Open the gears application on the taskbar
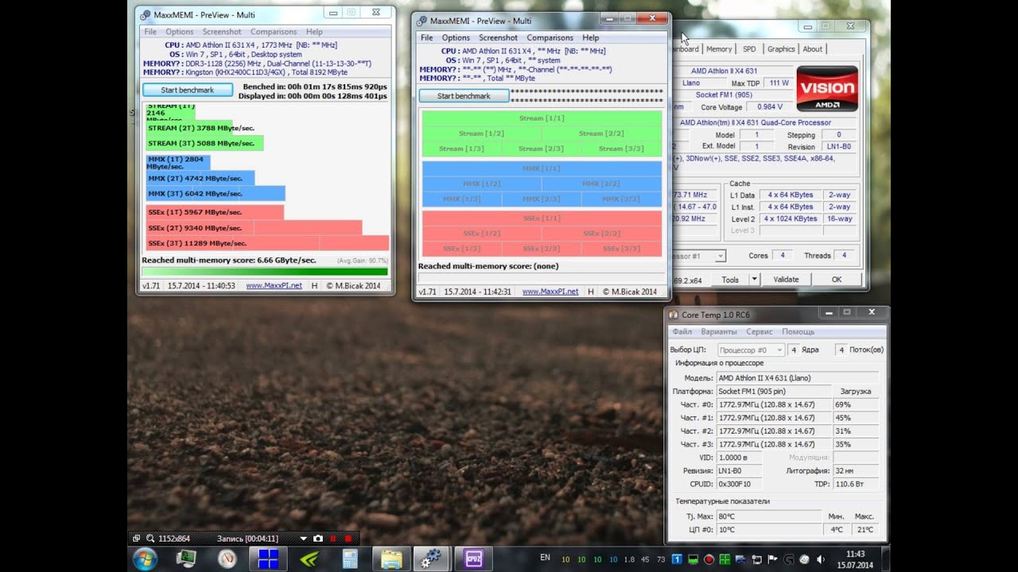The image size is (1018, 572). (x=433, y=558)
